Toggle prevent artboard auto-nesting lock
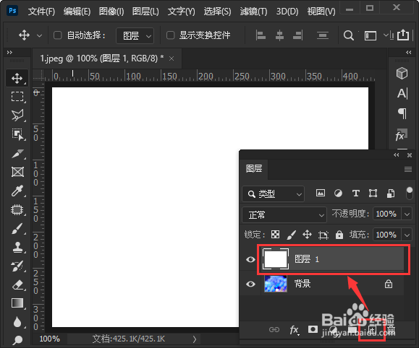 [x=323, y=235]
